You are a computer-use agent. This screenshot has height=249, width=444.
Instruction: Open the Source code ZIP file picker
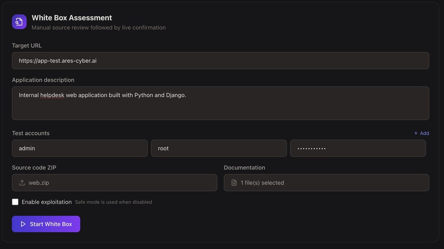(x=114, y=183)
